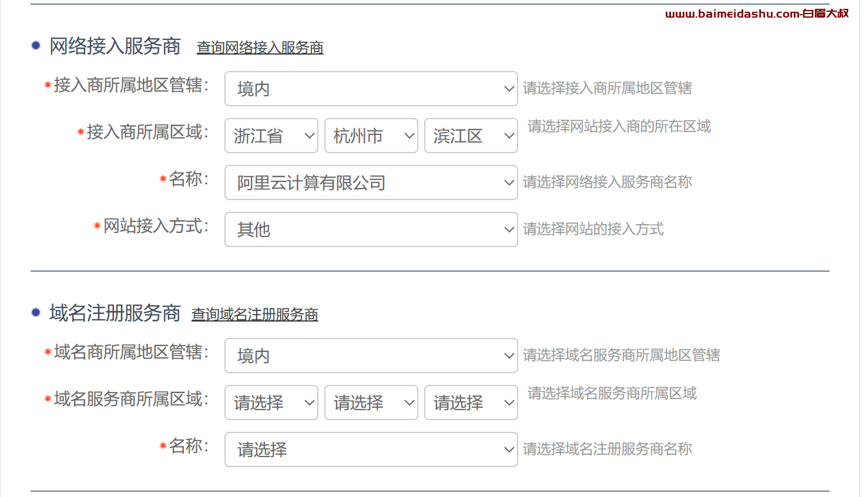Screen dimensions: 866x497
Task: Open 接入商所属地区管辖 dropdown showing 境内
Action: pyautogui.click(x=371, y=89)
